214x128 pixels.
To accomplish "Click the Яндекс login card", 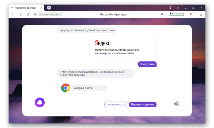I will coord(123,47).
